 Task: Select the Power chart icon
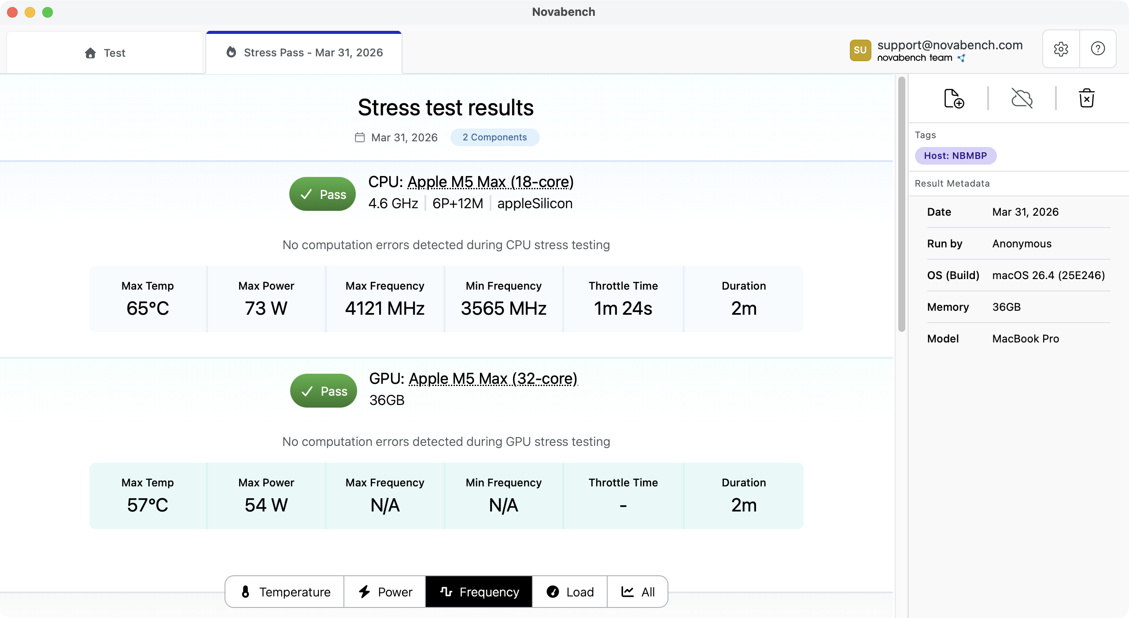[364, 591]
